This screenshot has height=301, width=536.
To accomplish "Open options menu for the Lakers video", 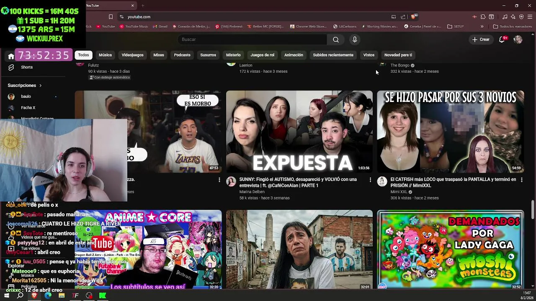I will click(x=219, y=180).
